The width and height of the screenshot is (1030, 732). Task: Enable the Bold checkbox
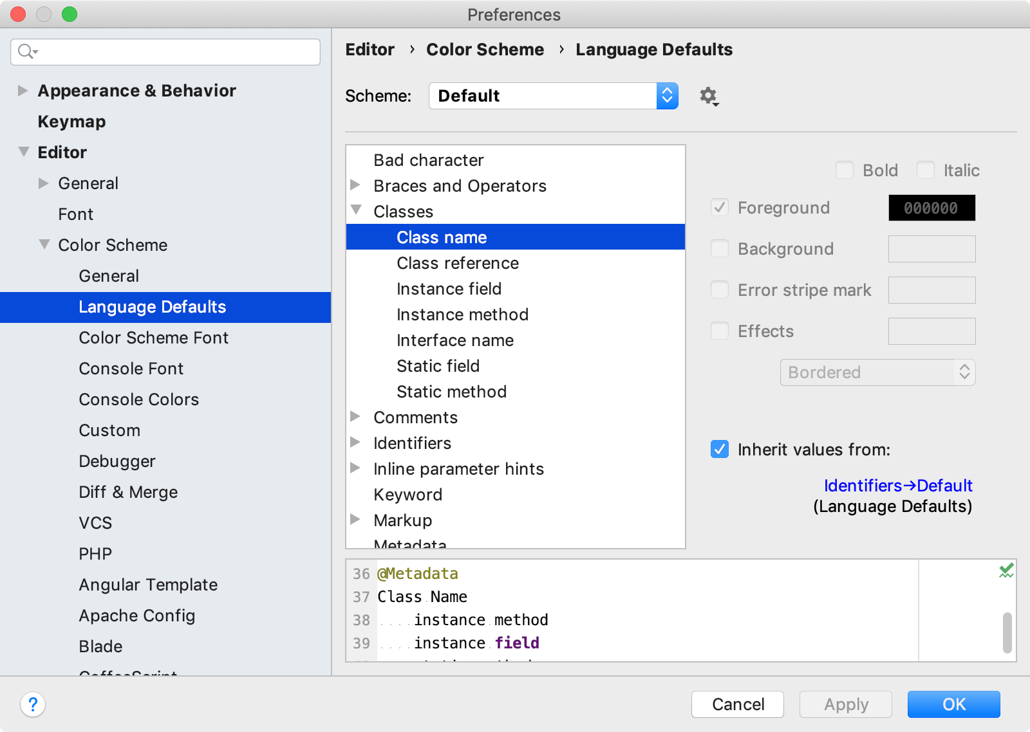(x=845, y=170)
